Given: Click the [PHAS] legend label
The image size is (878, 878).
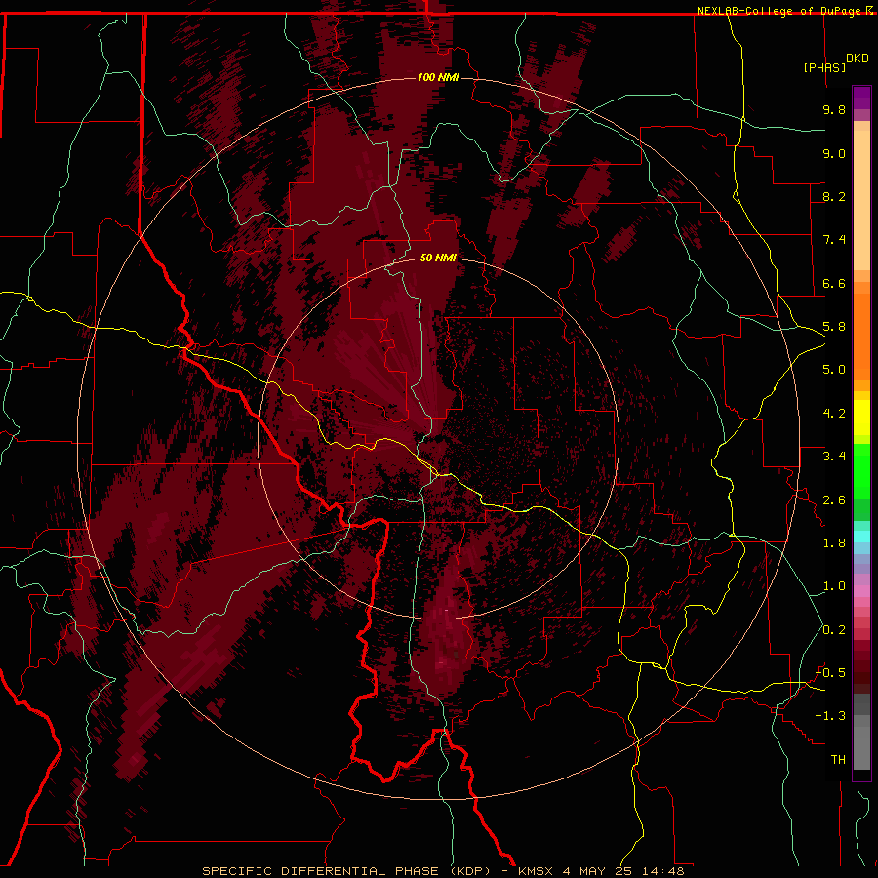Looking at the screenshot, I should coord(824,67).
